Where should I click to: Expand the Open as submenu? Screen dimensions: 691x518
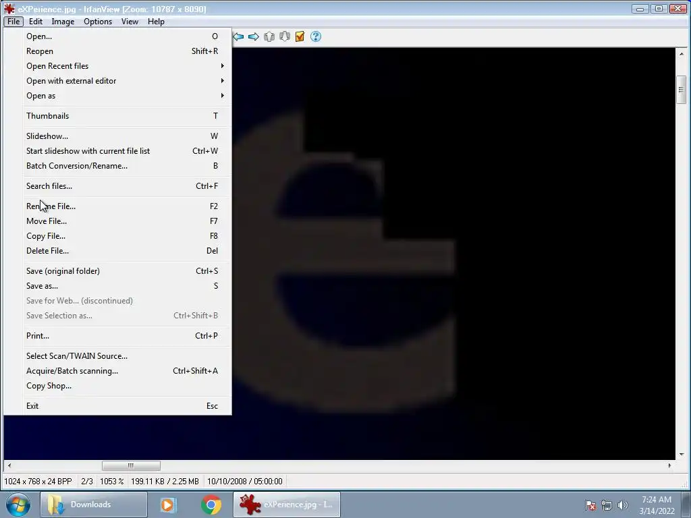(x=126, y=96)
